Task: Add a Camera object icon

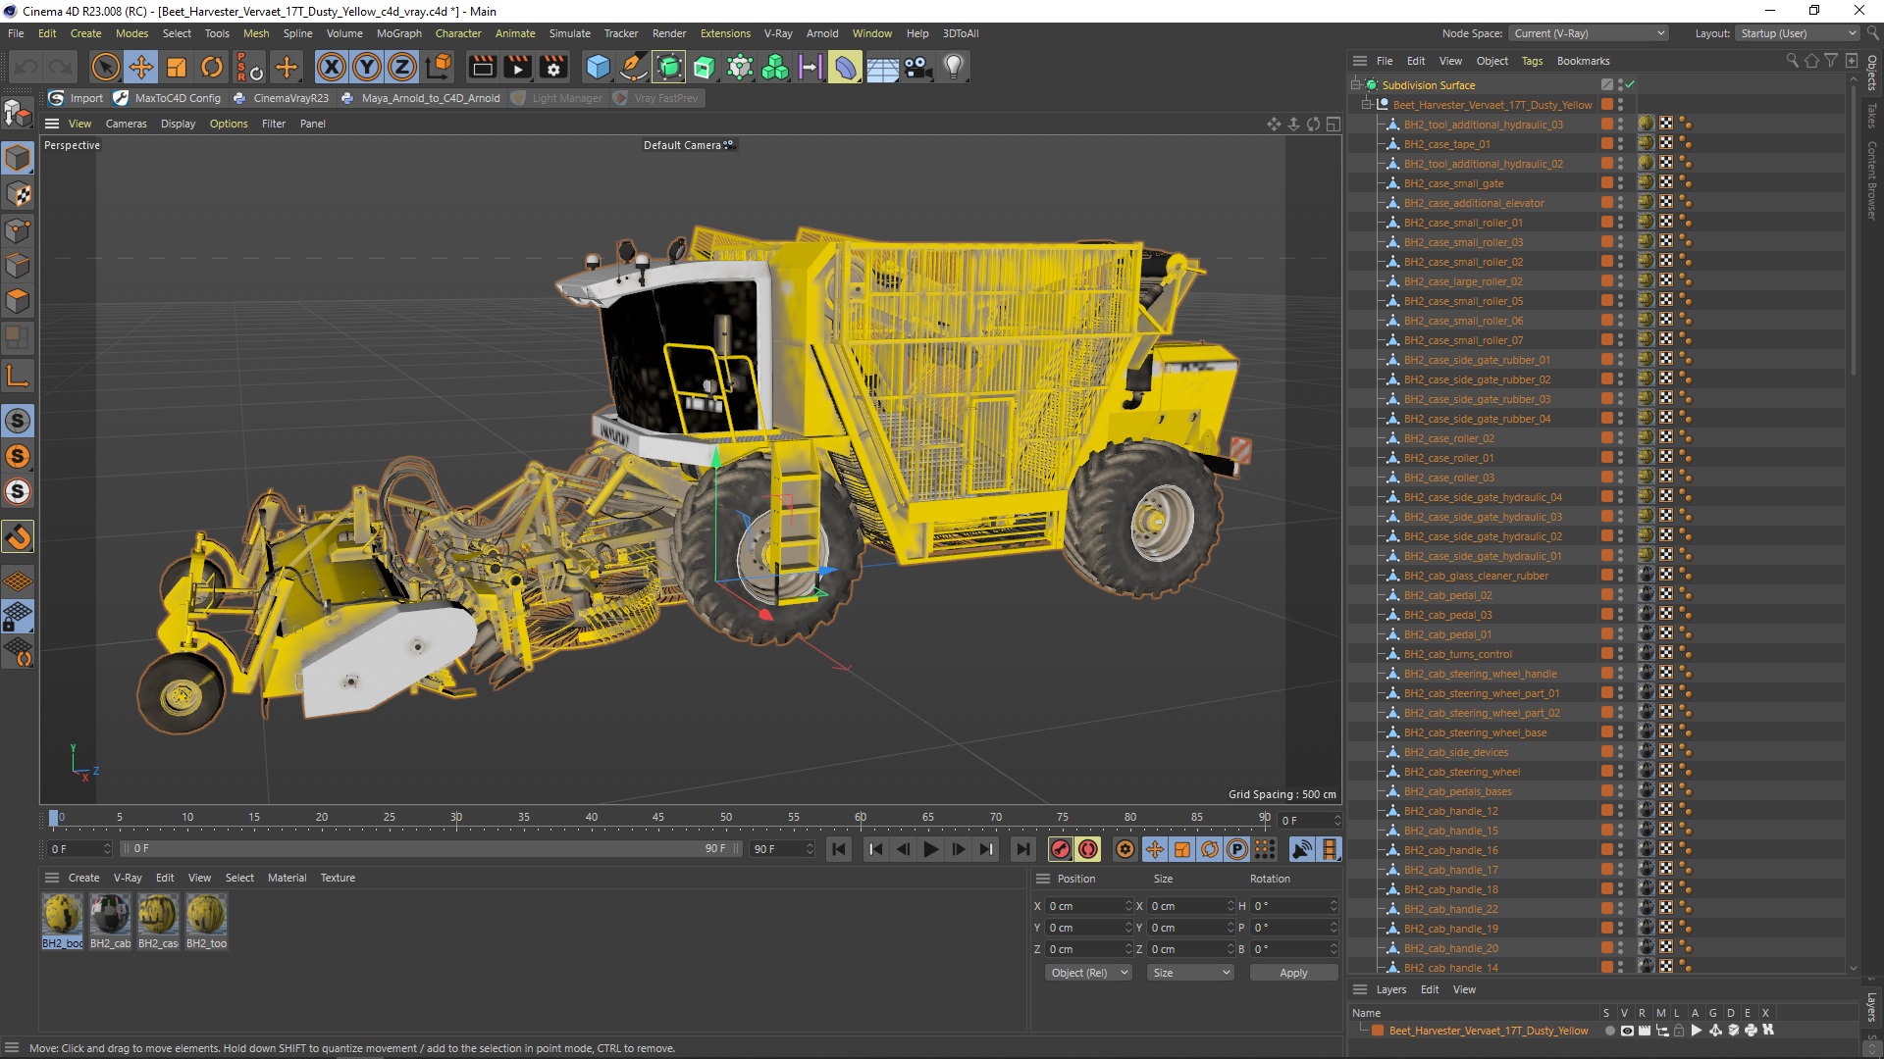Action: tap(918, 67)
